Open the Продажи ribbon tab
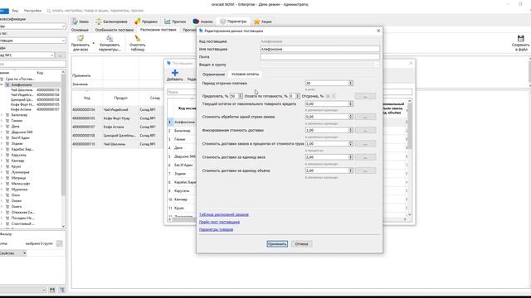Image resolution: width=531 pixels, height=298 pixels. coord(146,22)
